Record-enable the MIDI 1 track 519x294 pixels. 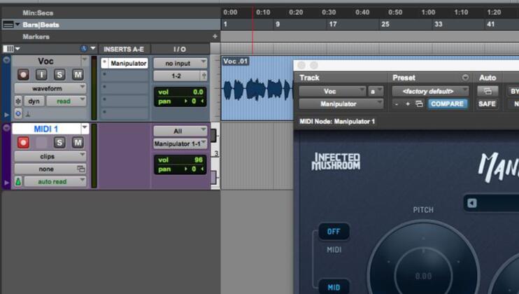[x=23, y=143]
